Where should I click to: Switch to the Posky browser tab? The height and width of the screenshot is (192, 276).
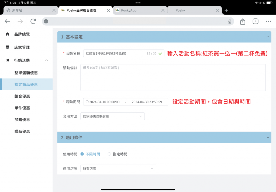coord(194,11)
